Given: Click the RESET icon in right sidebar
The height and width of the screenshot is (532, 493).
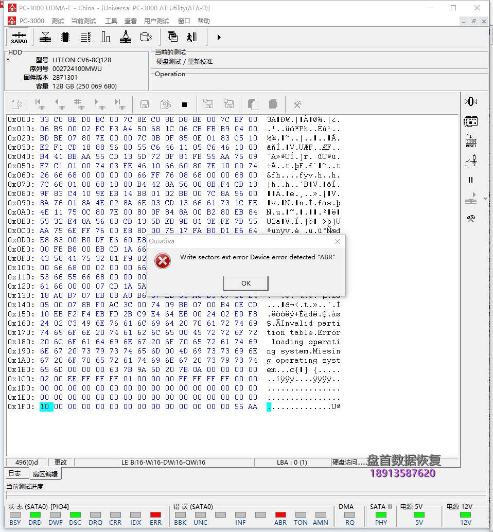Looking at the screenshot, I should (x=470, y=141).
